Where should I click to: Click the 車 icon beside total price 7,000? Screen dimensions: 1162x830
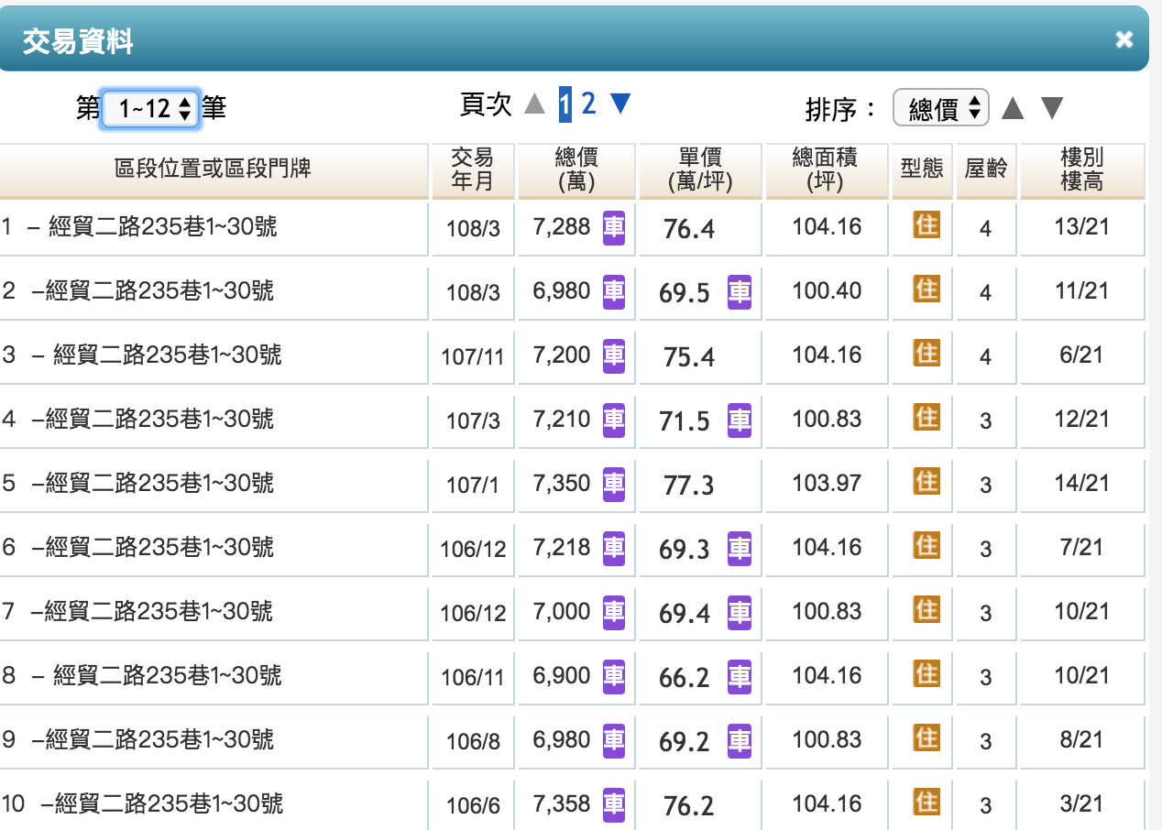pyautogui.click(x=614, y=612)
